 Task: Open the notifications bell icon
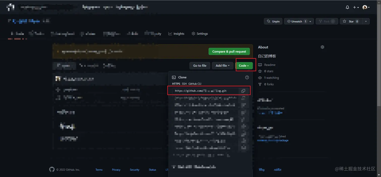[347, 7]
